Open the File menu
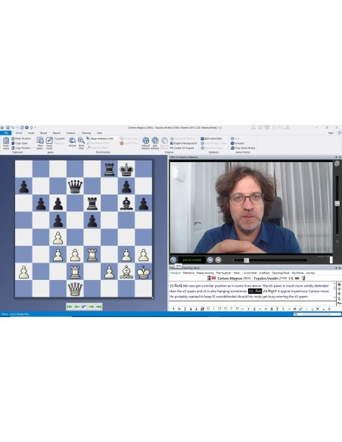This screenshot has height=442, width=342. point(5,132)
